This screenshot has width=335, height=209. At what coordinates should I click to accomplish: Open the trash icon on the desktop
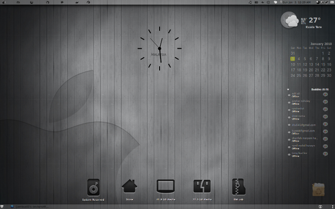[x=318, y=189]
